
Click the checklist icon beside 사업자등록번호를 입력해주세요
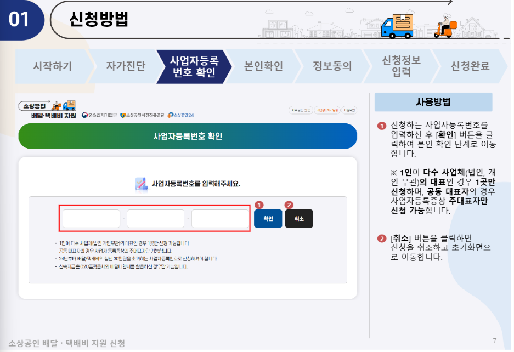point(142,184)
